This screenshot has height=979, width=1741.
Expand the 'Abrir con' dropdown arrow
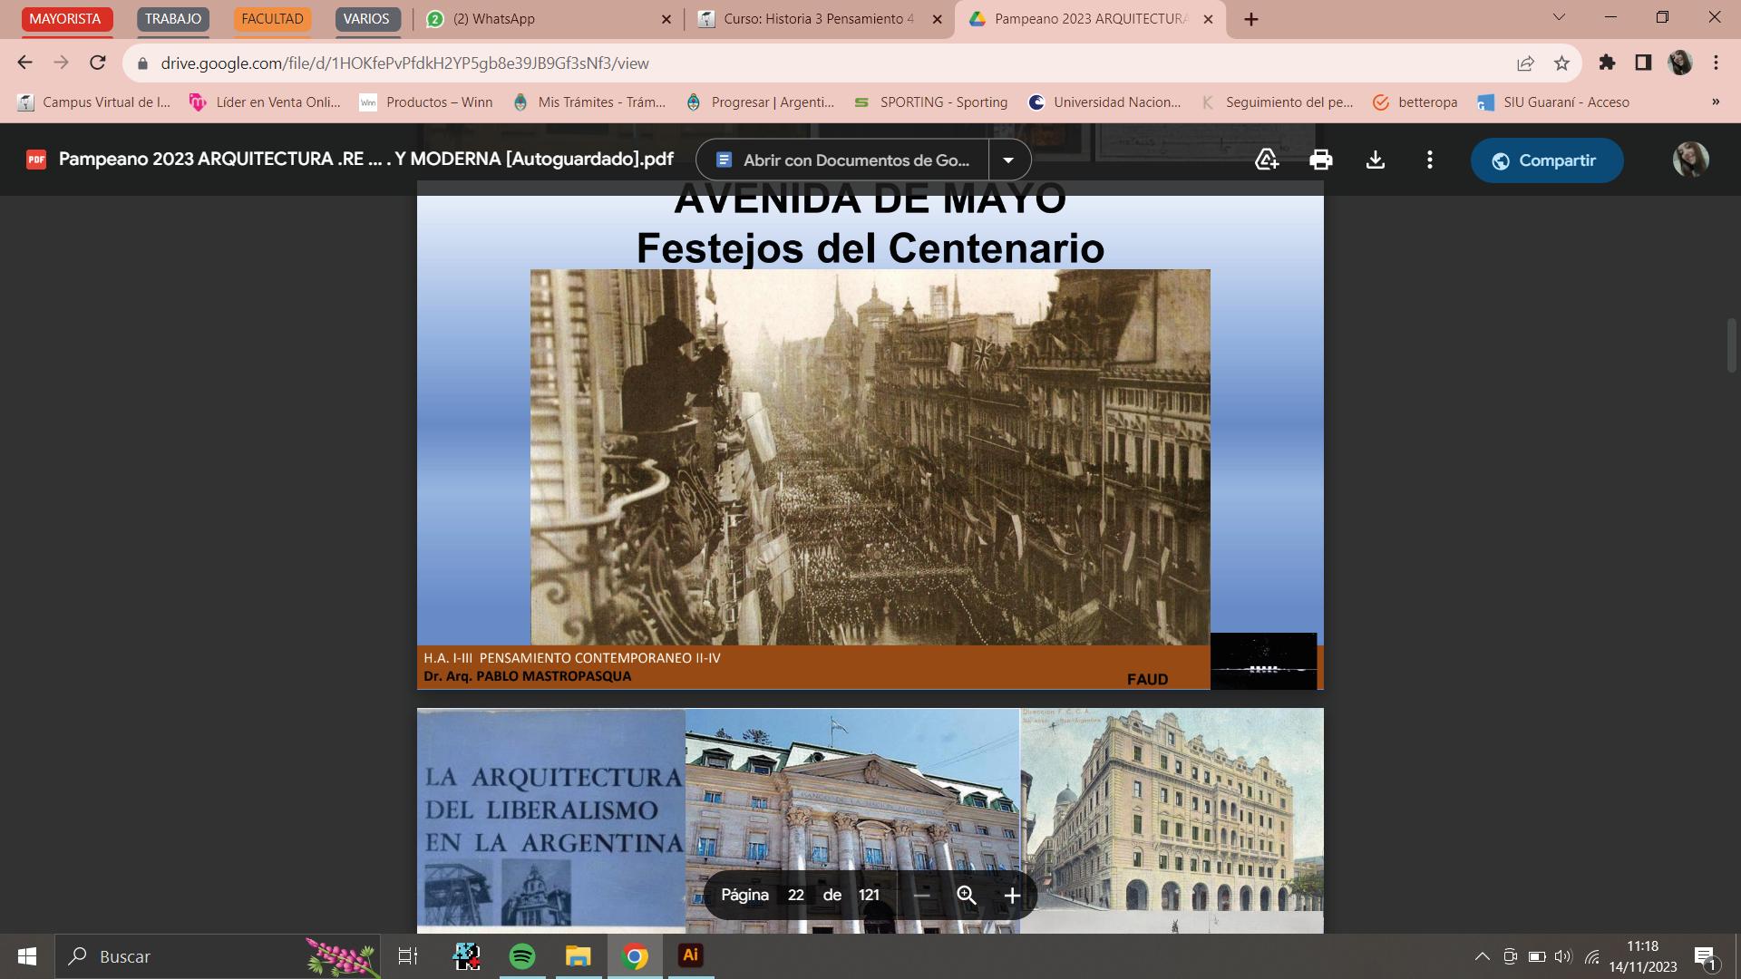point(1008,160)
